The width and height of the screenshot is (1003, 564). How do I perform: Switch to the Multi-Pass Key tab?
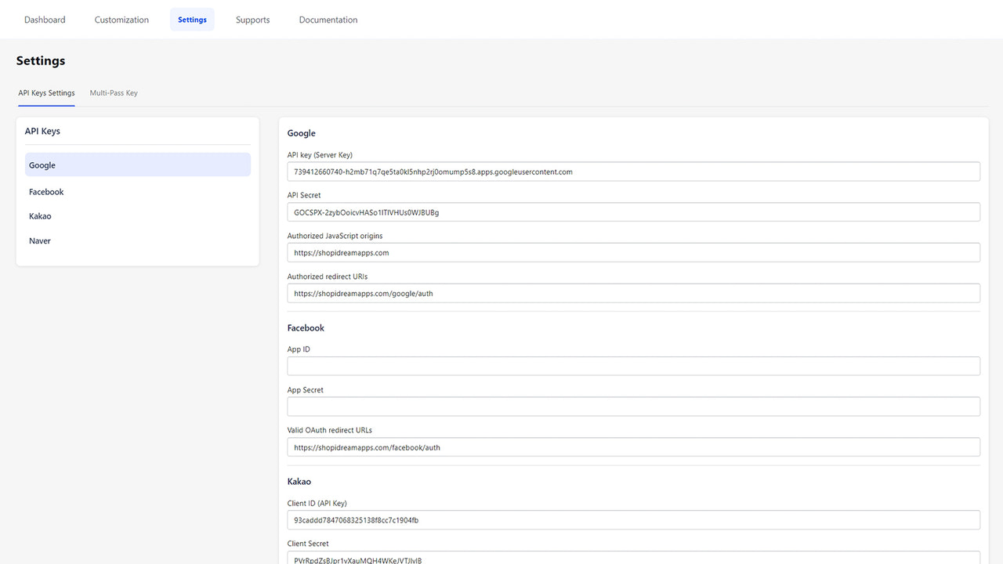(x=114, y=92)
